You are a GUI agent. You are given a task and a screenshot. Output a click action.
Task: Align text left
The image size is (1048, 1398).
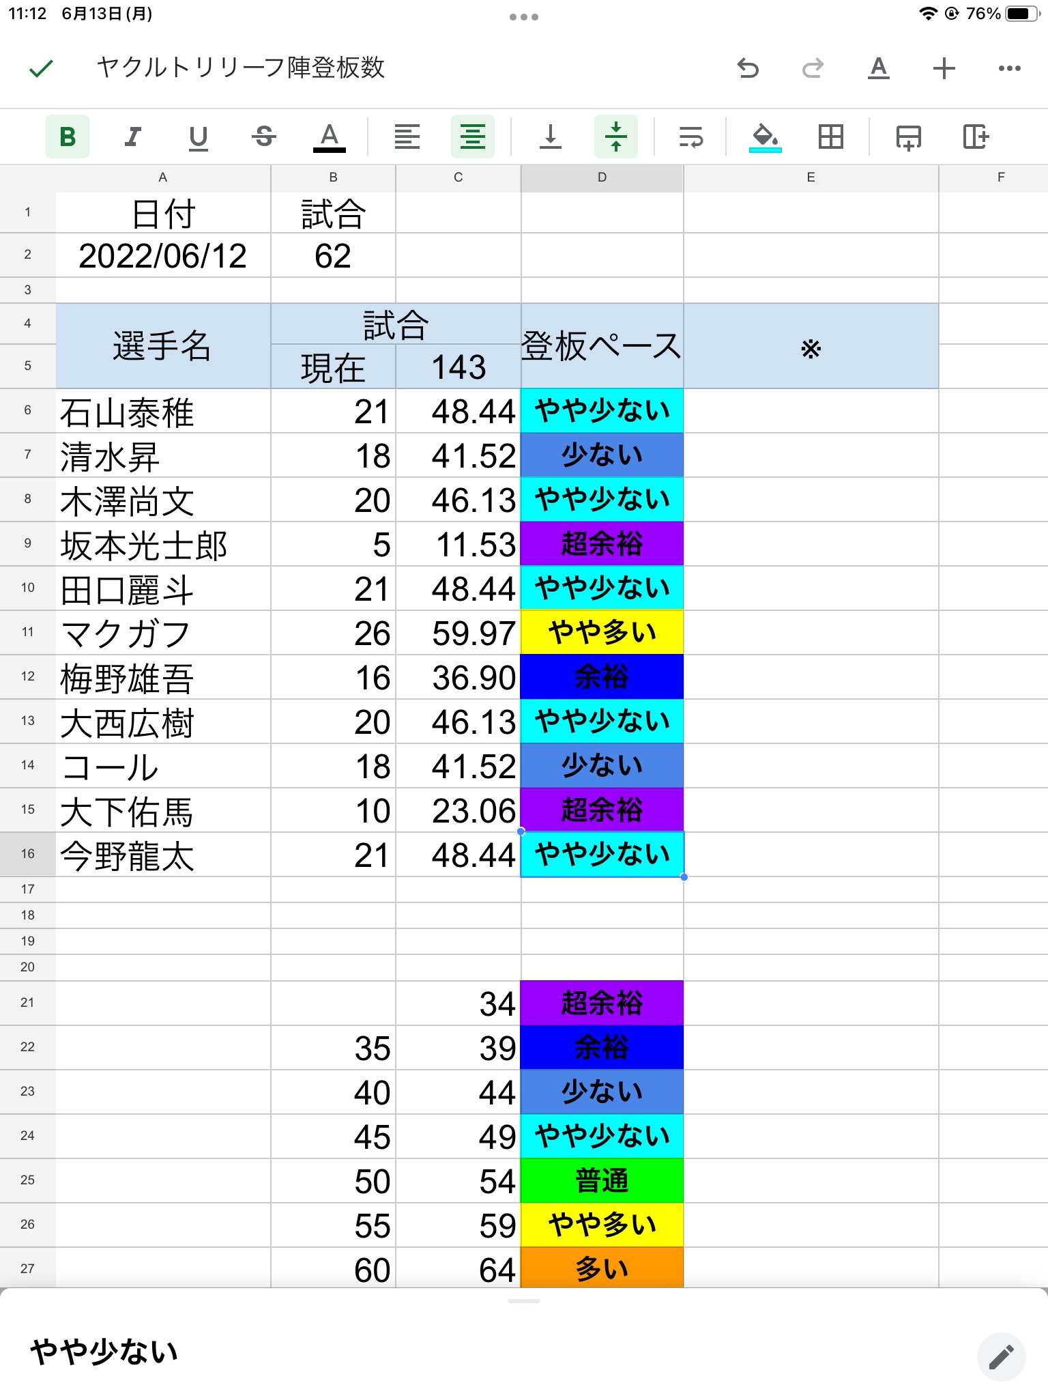tap(407, 137)
